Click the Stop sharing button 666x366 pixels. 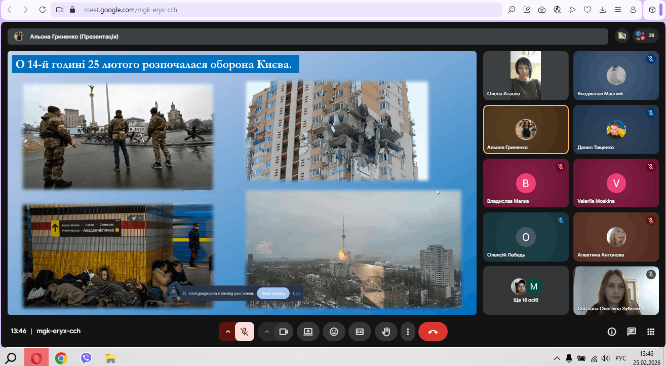(273, 293)
